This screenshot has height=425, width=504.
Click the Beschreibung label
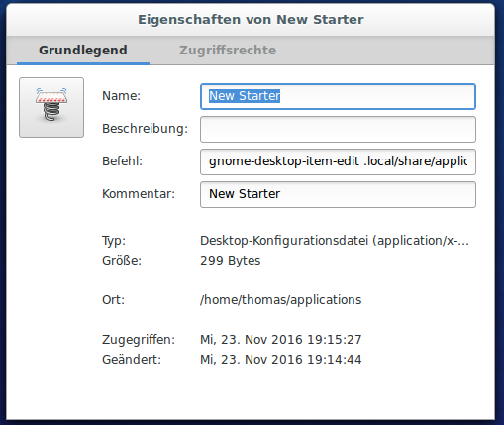145,129
